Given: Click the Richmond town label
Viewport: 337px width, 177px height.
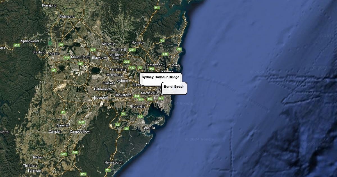Looking at the screenshot, I should [67, 17].
